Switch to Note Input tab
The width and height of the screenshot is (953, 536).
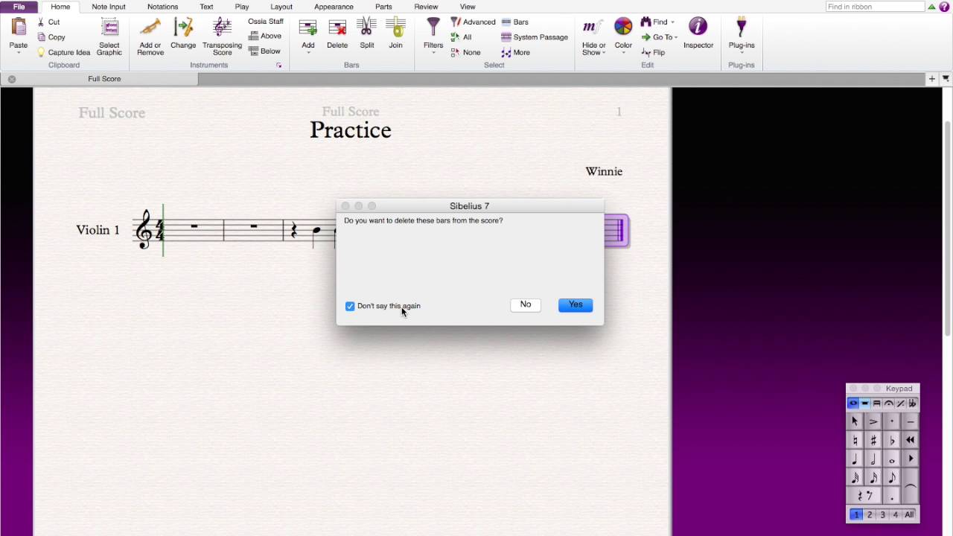109,7
